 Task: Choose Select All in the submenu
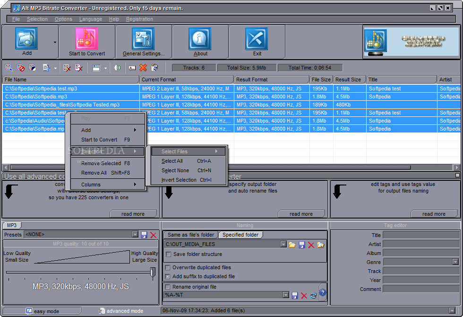[x=189, y=161]
